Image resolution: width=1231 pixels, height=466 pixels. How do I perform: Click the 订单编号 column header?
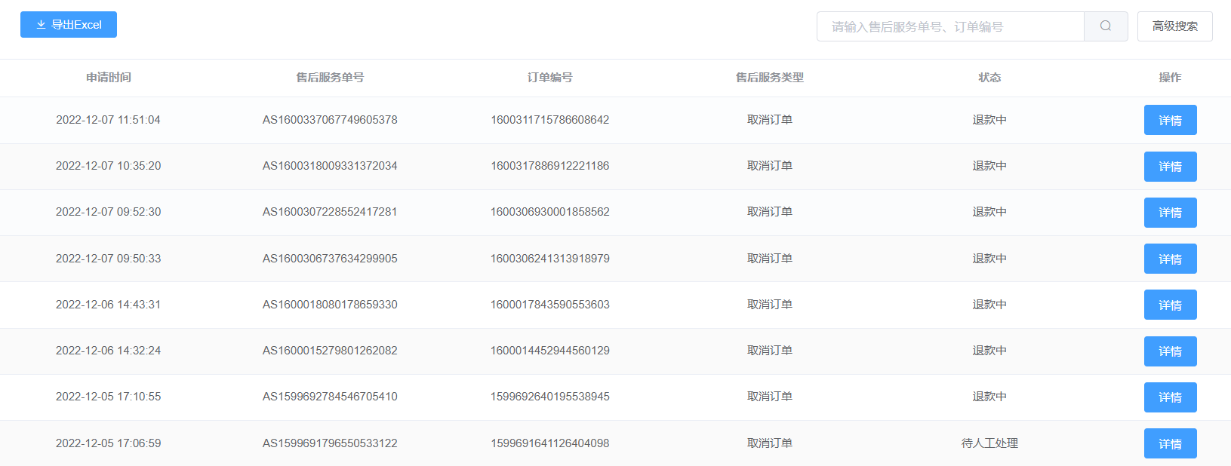point(549,78)
